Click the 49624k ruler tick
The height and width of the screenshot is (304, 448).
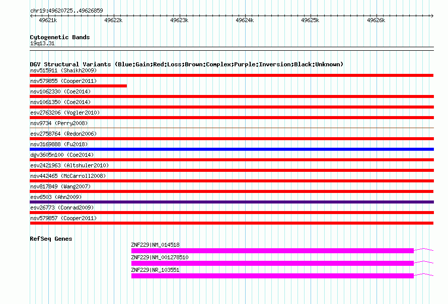[x=245, y=20]
